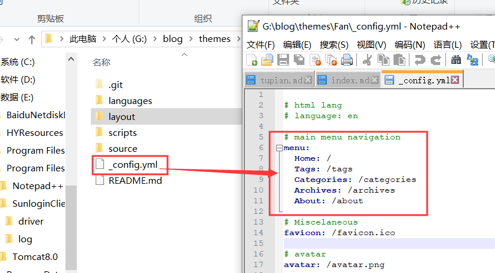Expand the chevron after blog in address bar
This screenshot has width=495, height=273.
191,39
